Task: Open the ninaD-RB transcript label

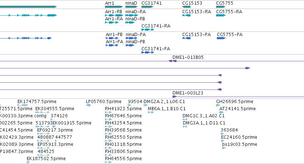Action: [135, 19]
